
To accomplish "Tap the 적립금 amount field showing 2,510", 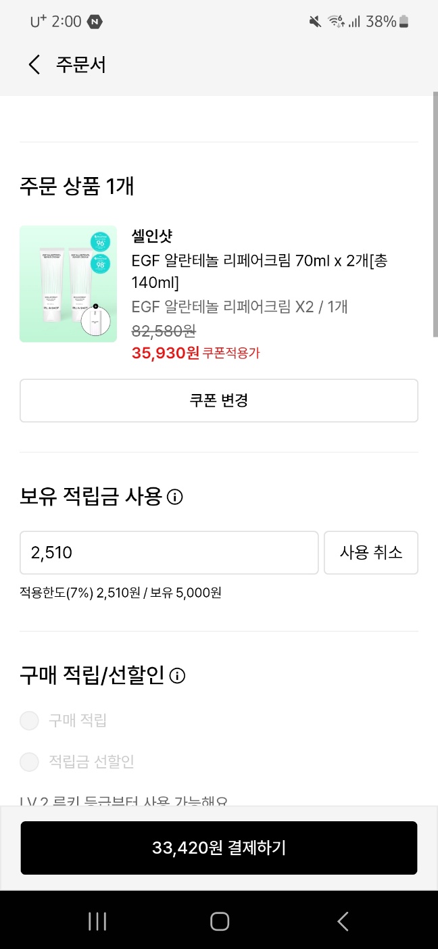I will [169, 553].
